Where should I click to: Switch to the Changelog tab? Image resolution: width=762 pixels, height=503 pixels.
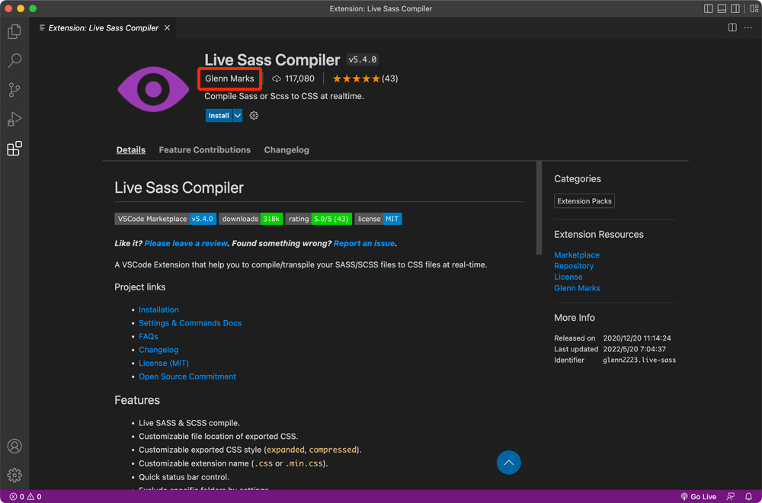(x=287, y=149)
